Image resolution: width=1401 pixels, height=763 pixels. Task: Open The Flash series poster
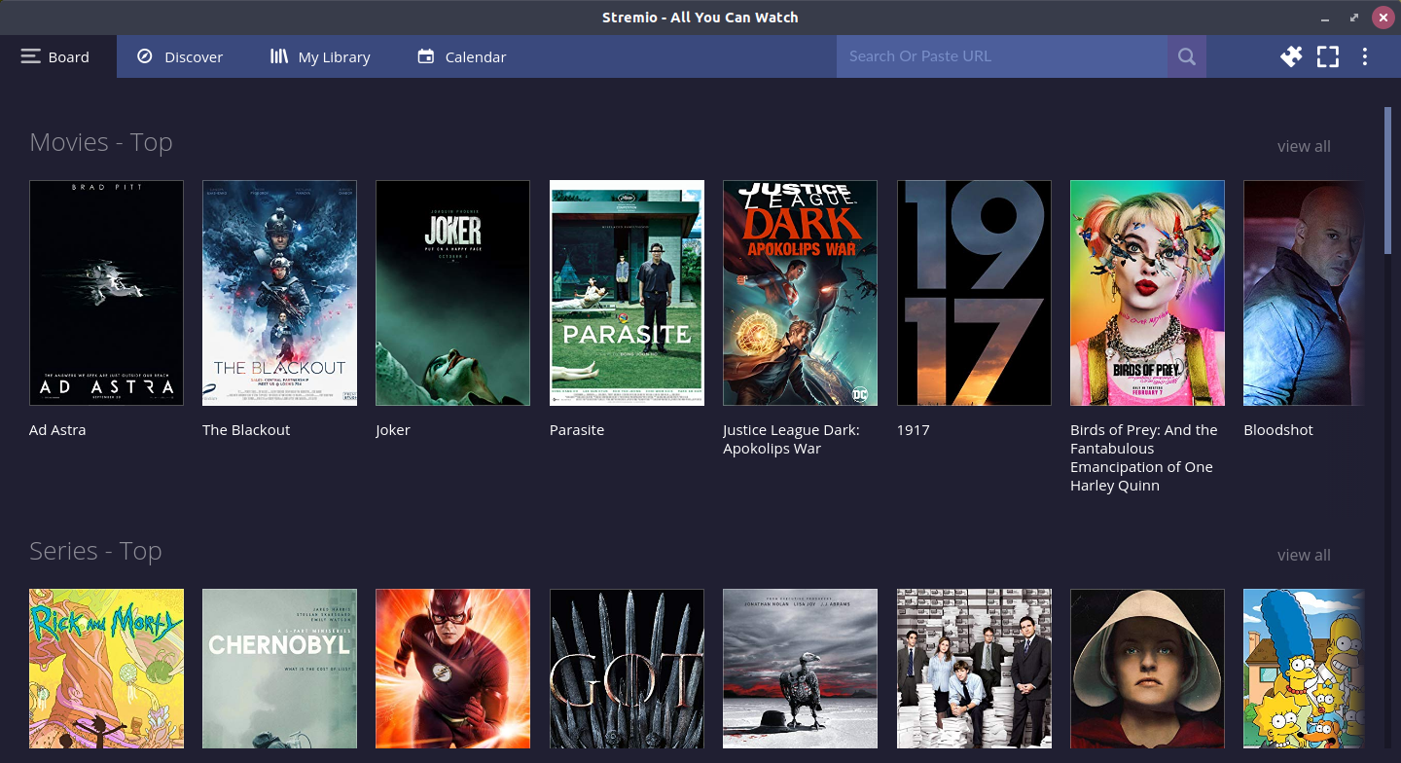coord(452,669)
